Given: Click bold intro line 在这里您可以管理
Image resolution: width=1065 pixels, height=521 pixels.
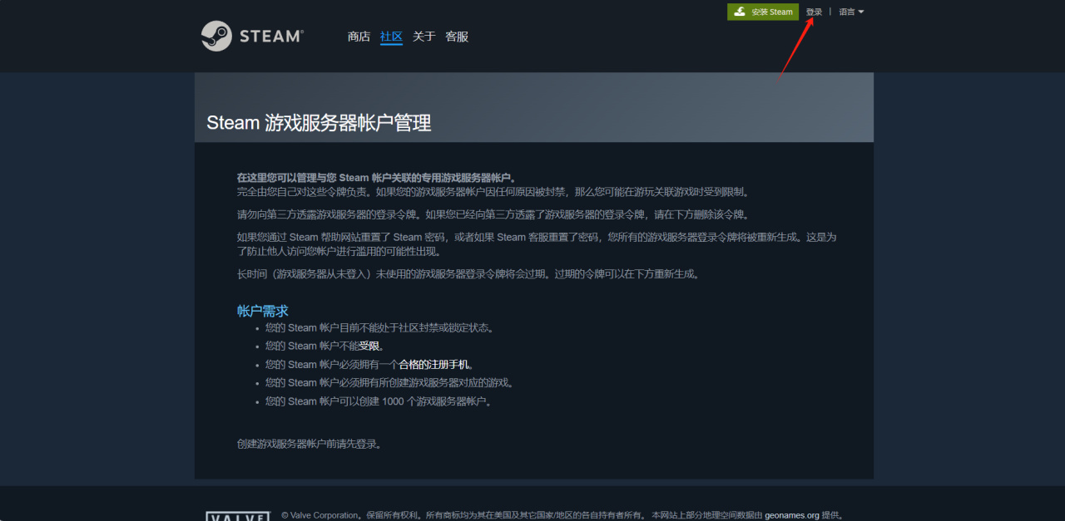Looking at the screenshot, I should pyautogui.click(x=377, y=178).
